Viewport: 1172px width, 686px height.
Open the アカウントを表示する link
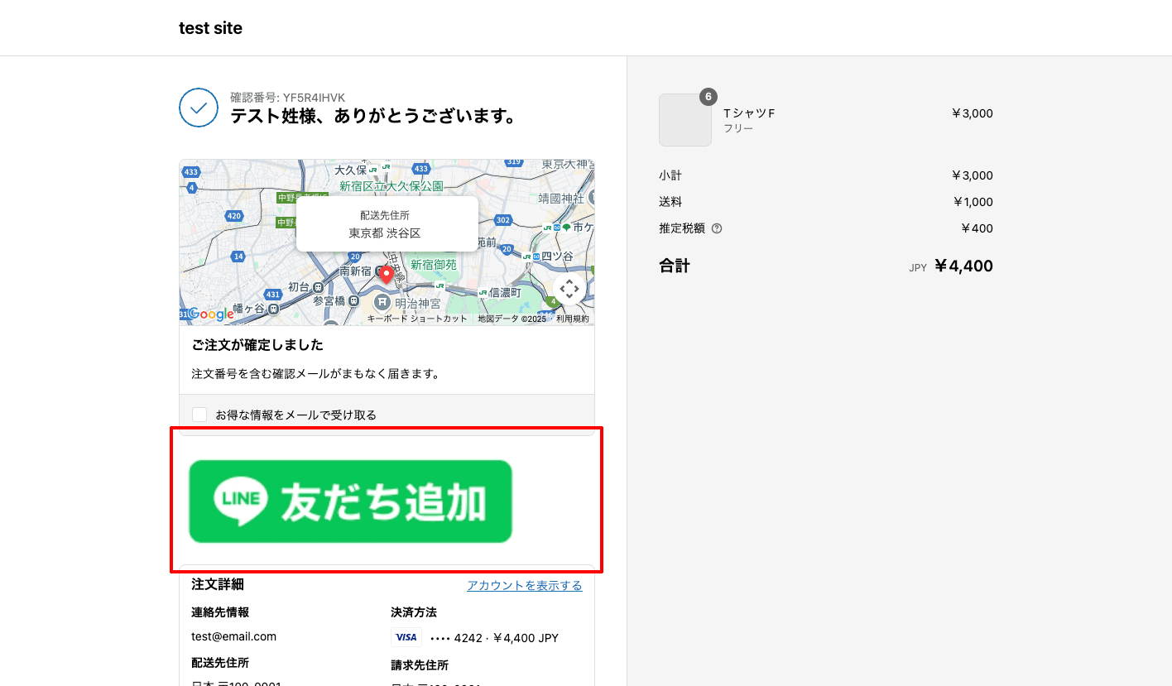coord(524,586)
